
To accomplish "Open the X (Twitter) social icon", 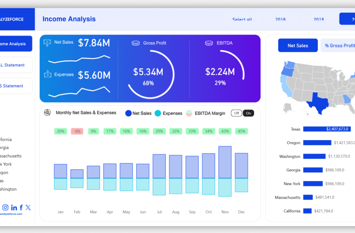I will 28,208.
